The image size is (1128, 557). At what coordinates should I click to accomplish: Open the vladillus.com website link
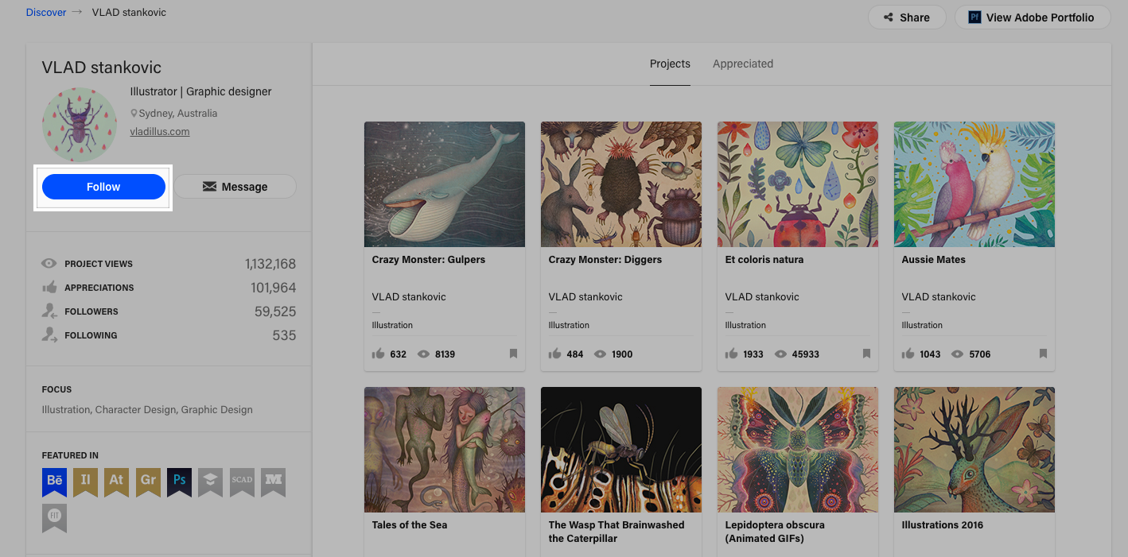(x=160, y=132)
